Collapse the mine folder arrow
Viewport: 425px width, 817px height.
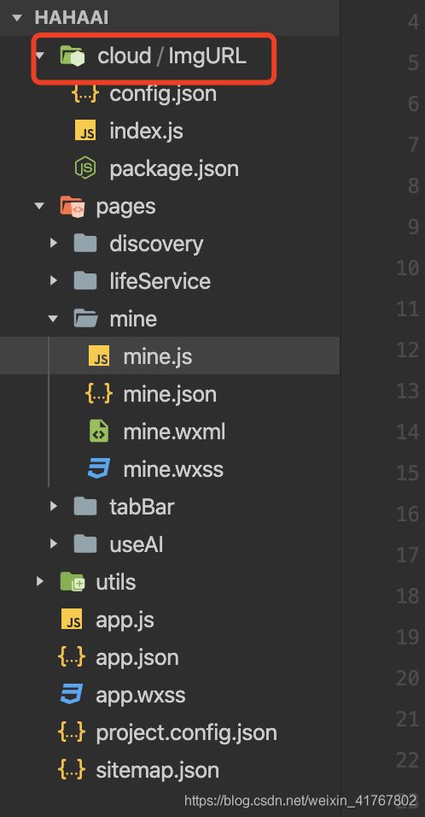[53, 319]
